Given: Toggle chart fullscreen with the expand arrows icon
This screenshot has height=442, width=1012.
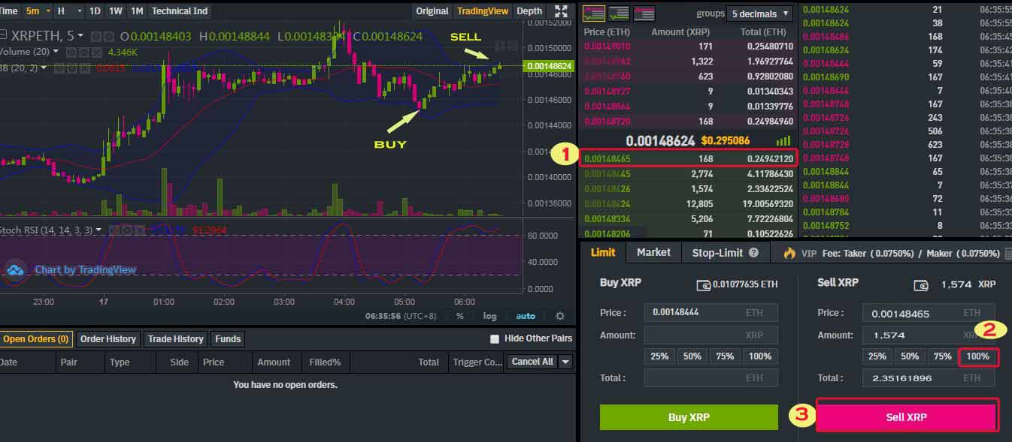Looking at the screenshot, I should (561, 11).
